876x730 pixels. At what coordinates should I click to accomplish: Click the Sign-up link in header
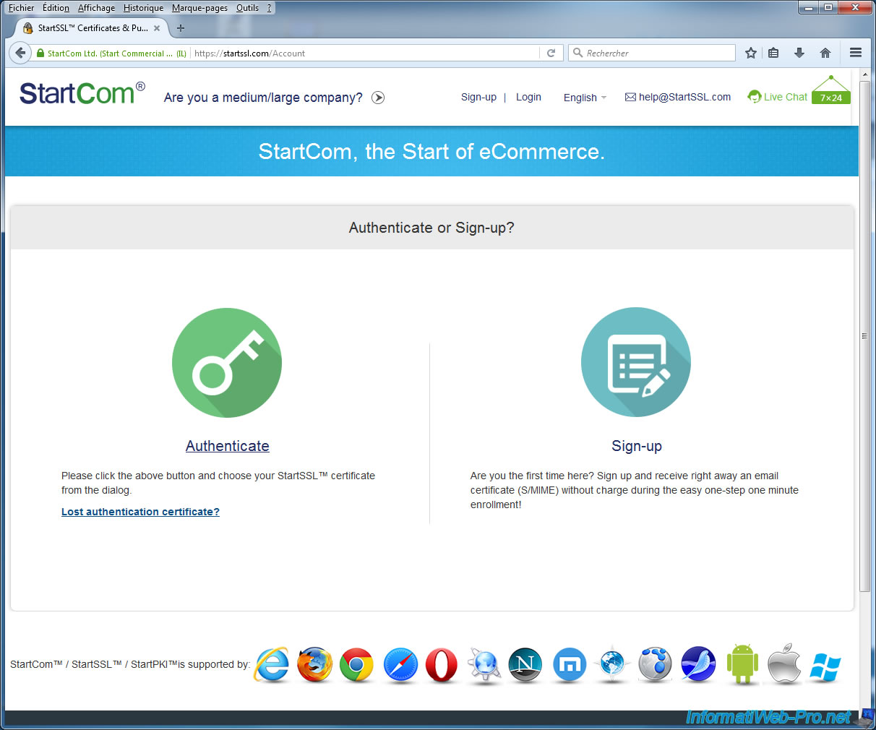click(478, 97)
